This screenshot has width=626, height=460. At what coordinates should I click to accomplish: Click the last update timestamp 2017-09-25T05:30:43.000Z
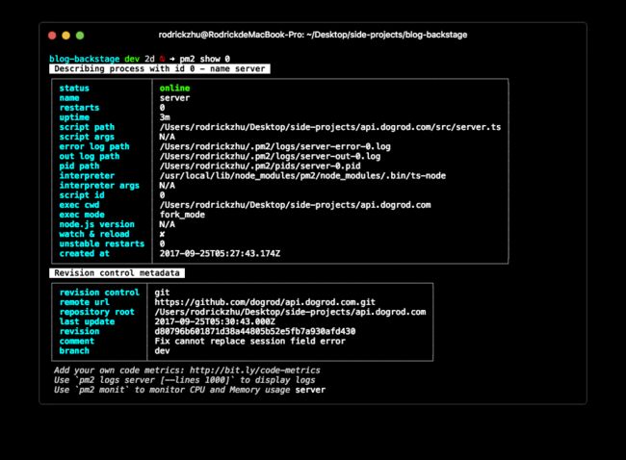point(215,321)
